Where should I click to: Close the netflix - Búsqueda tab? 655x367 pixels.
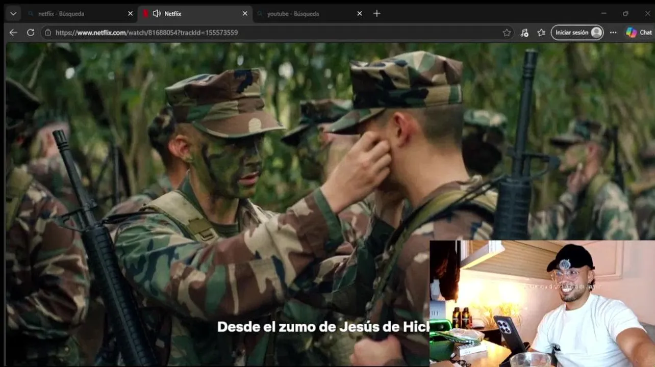pos(130,14)
